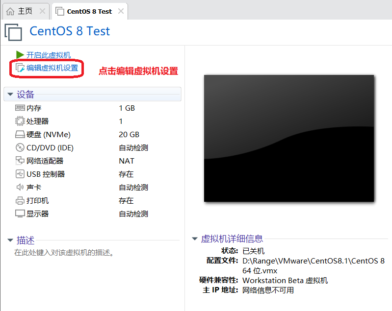The image size is (392, 311).
Task: Select the 显示器 device row
Action: (x=93, y=214)
